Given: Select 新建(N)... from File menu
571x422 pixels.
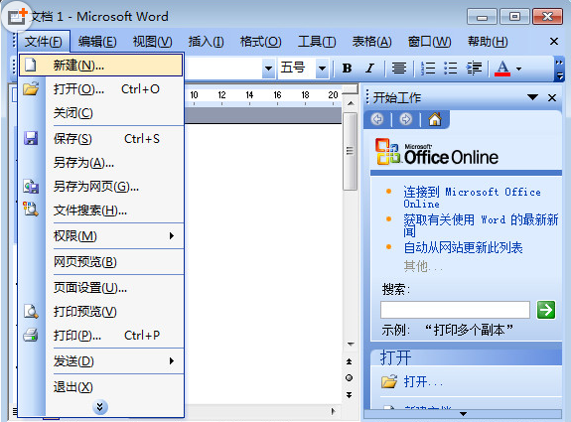Looking at the screenshot, I should pyautogui.click(x=101, y=66).
